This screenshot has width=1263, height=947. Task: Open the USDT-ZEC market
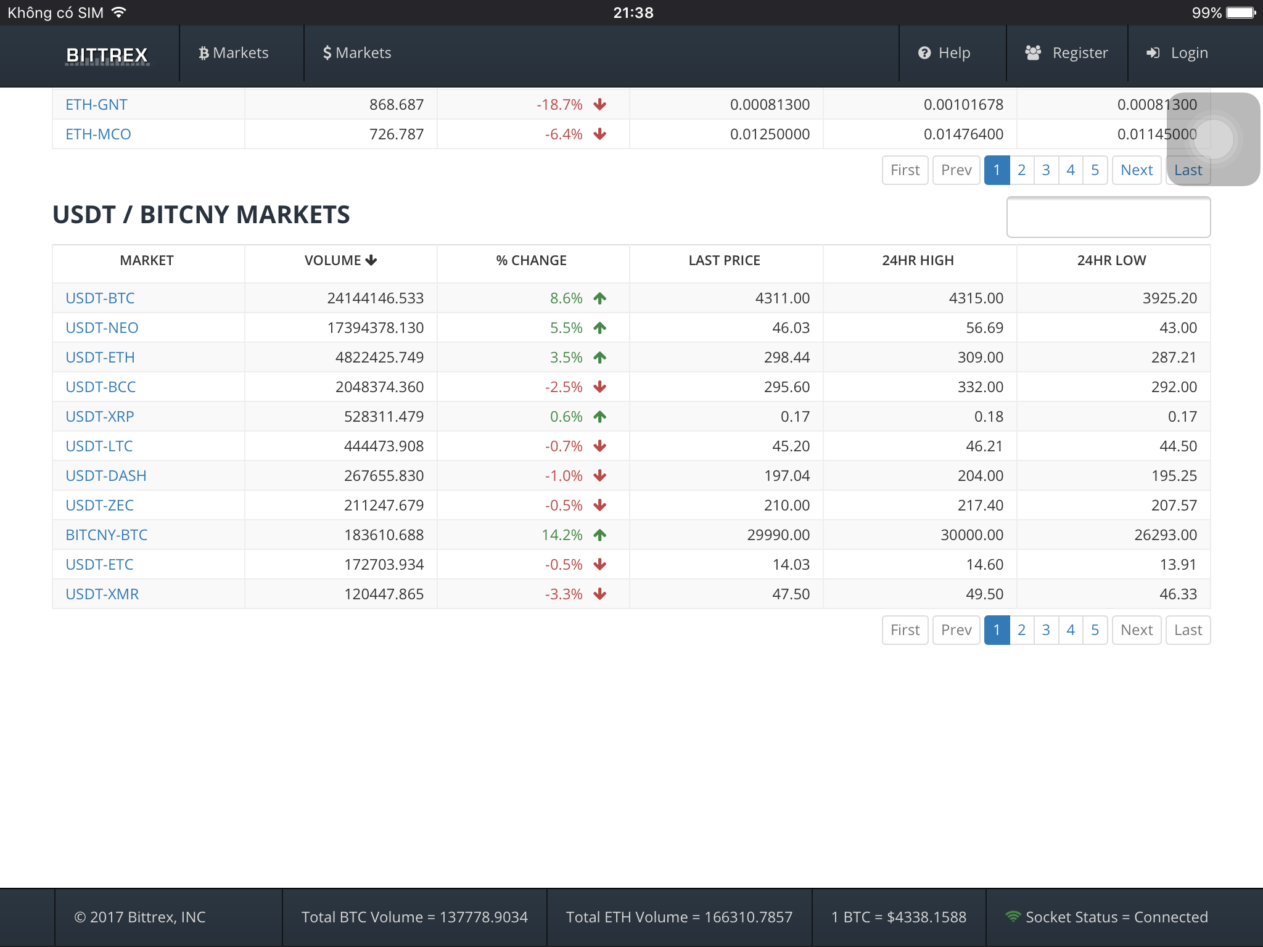tap(99, 506)
